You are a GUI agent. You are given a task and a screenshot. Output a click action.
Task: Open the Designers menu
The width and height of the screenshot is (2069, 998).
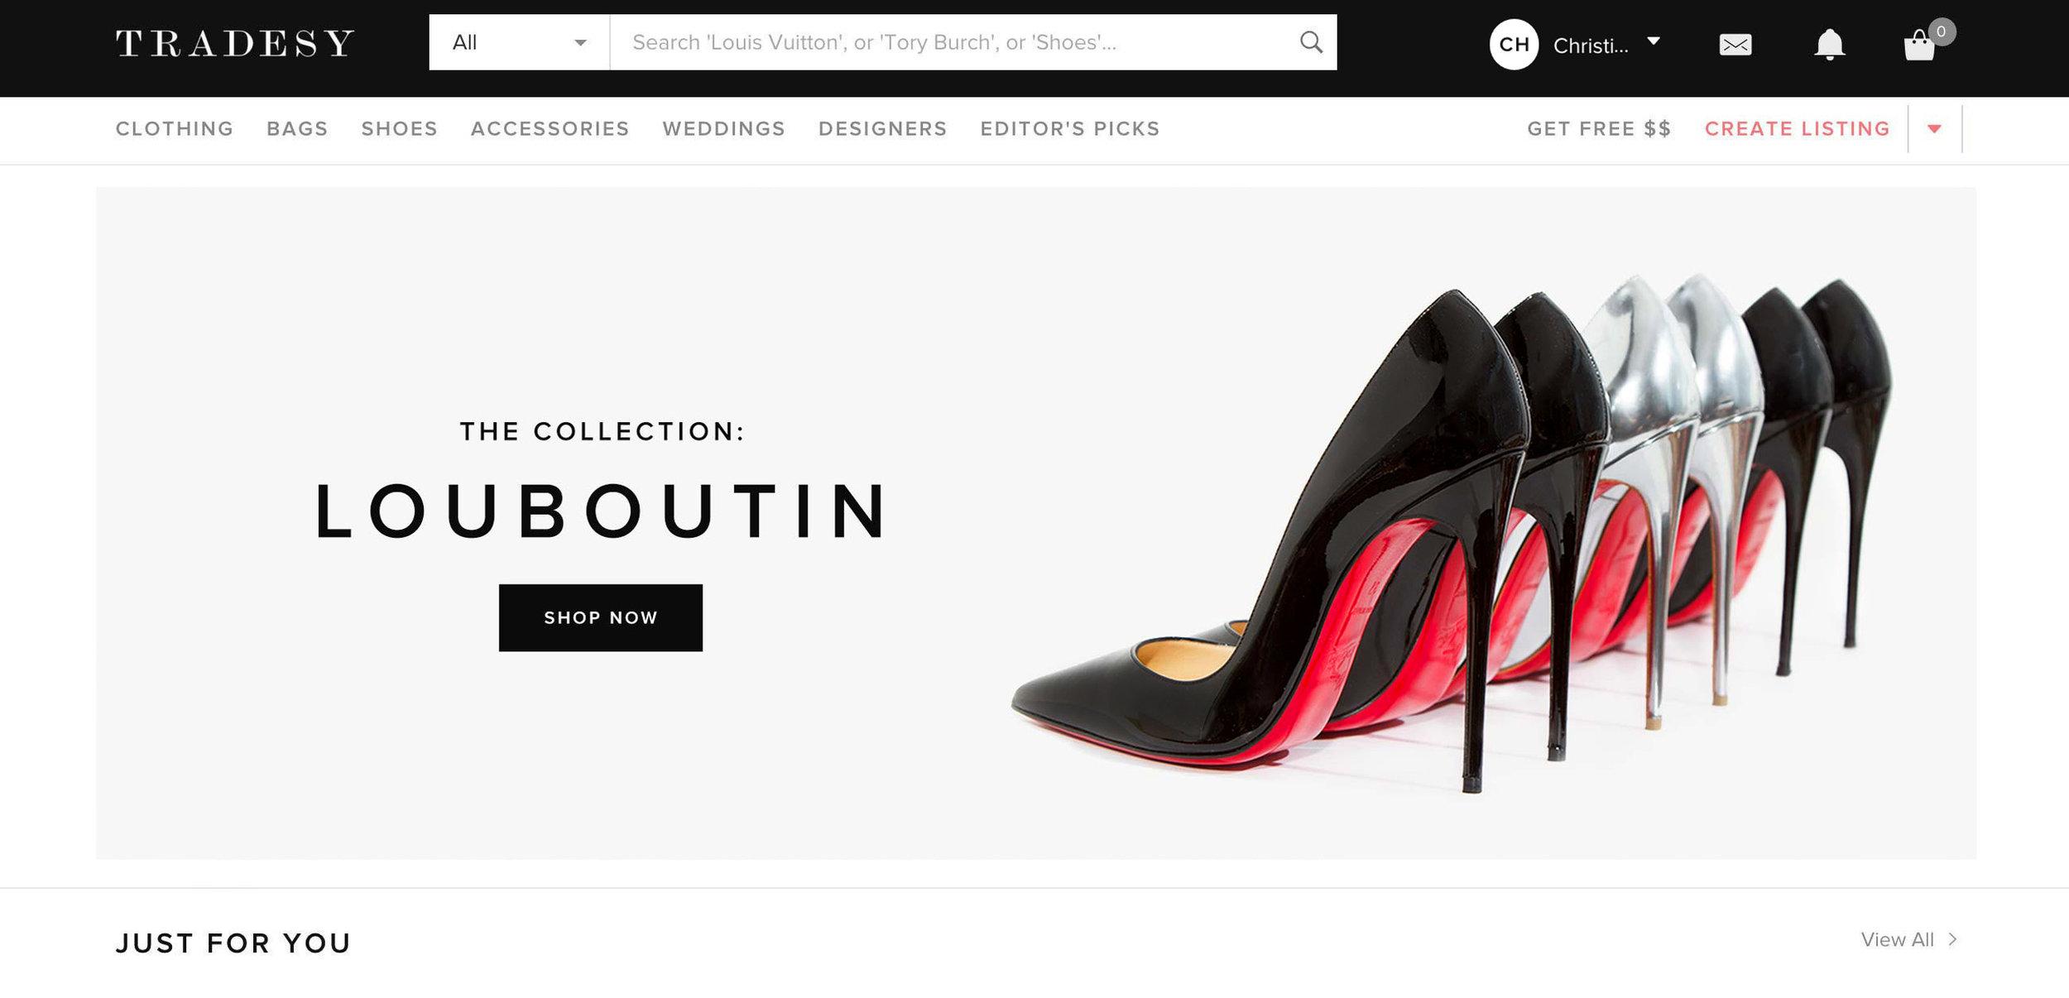click(x=882, y=129)
